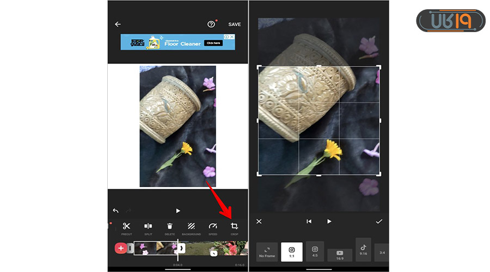Add a clip with the red plus button
This screenshot has height=272, width=490.
(121, 248)
